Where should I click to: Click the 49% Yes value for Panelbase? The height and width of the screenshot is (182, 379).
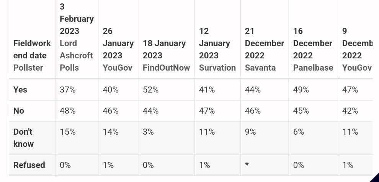coord(301,90)
